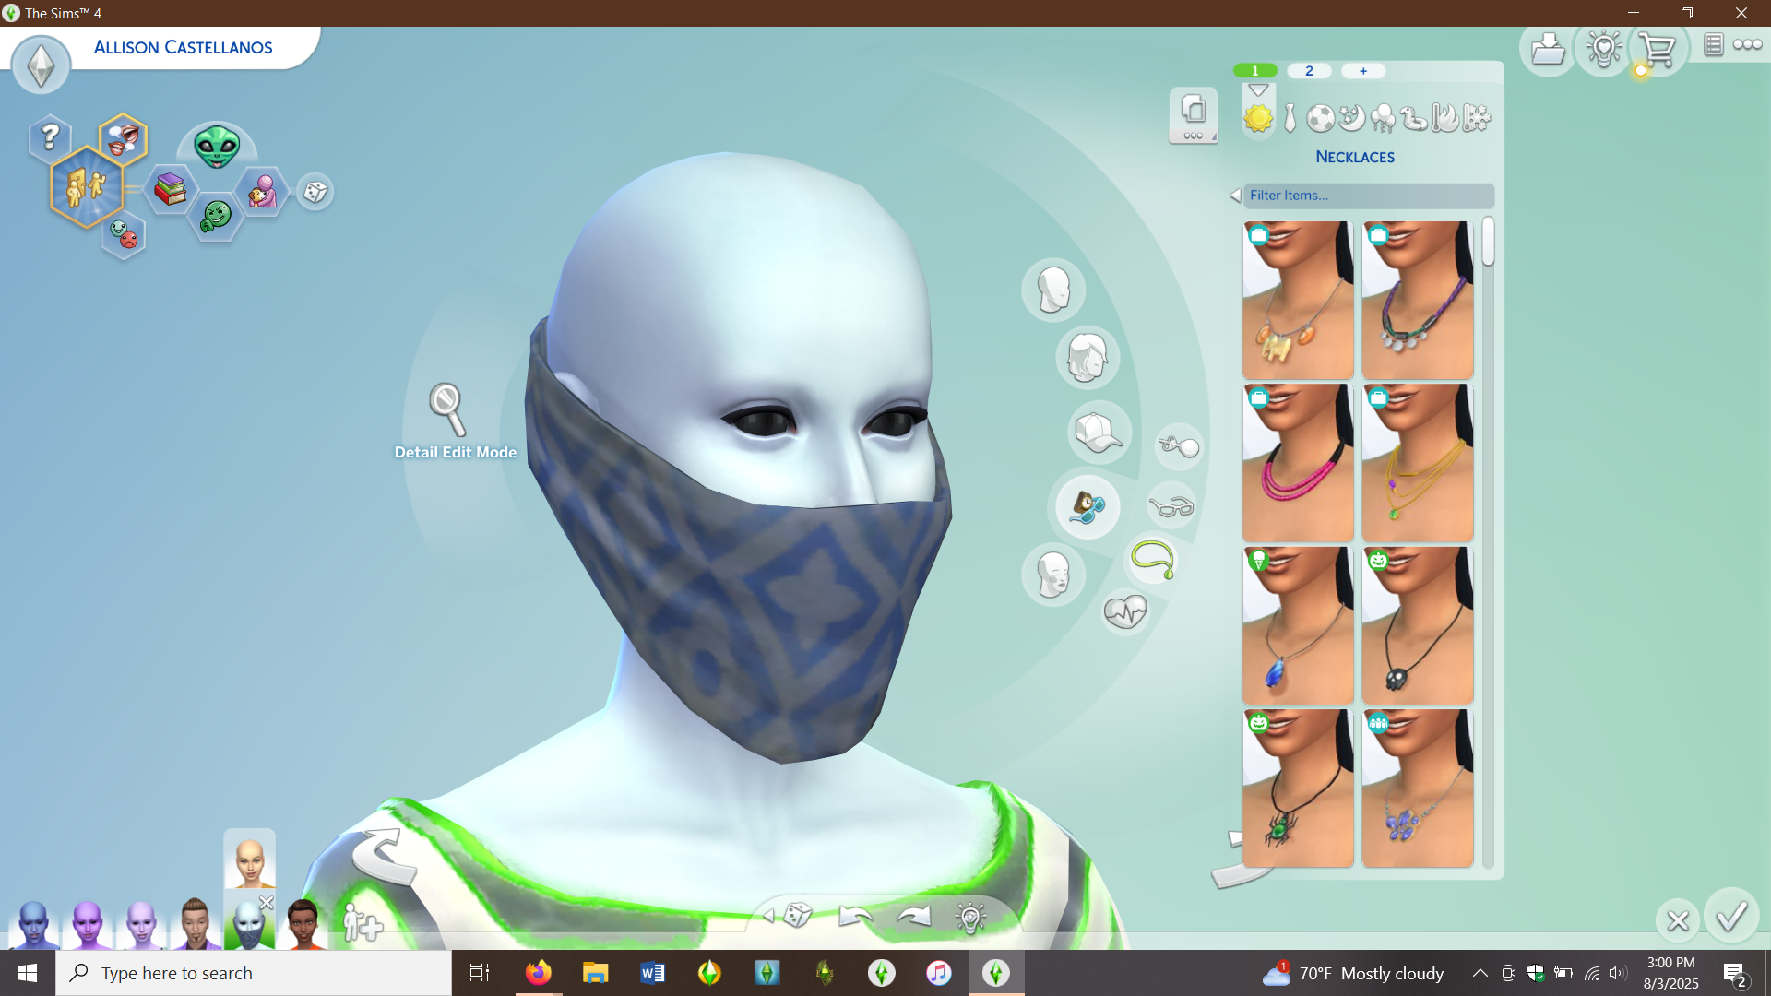Viewport: 1771px width, 996px height.
Task: Confirm household with the checkmark button
Action: click(1731, 917)
